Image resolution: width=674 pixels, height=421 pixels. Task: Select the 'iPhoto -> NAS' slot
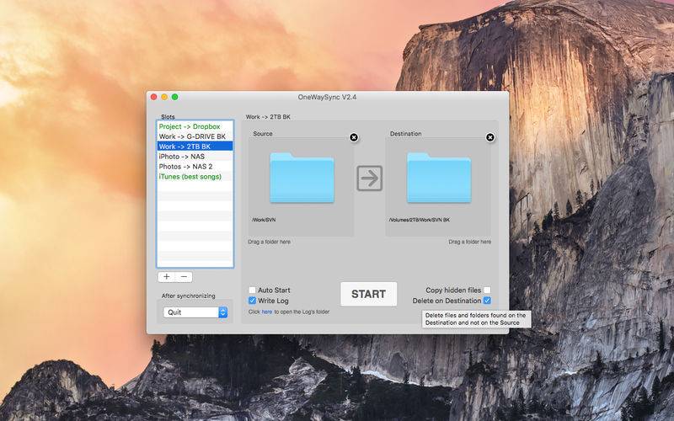[x=195, y=157]
